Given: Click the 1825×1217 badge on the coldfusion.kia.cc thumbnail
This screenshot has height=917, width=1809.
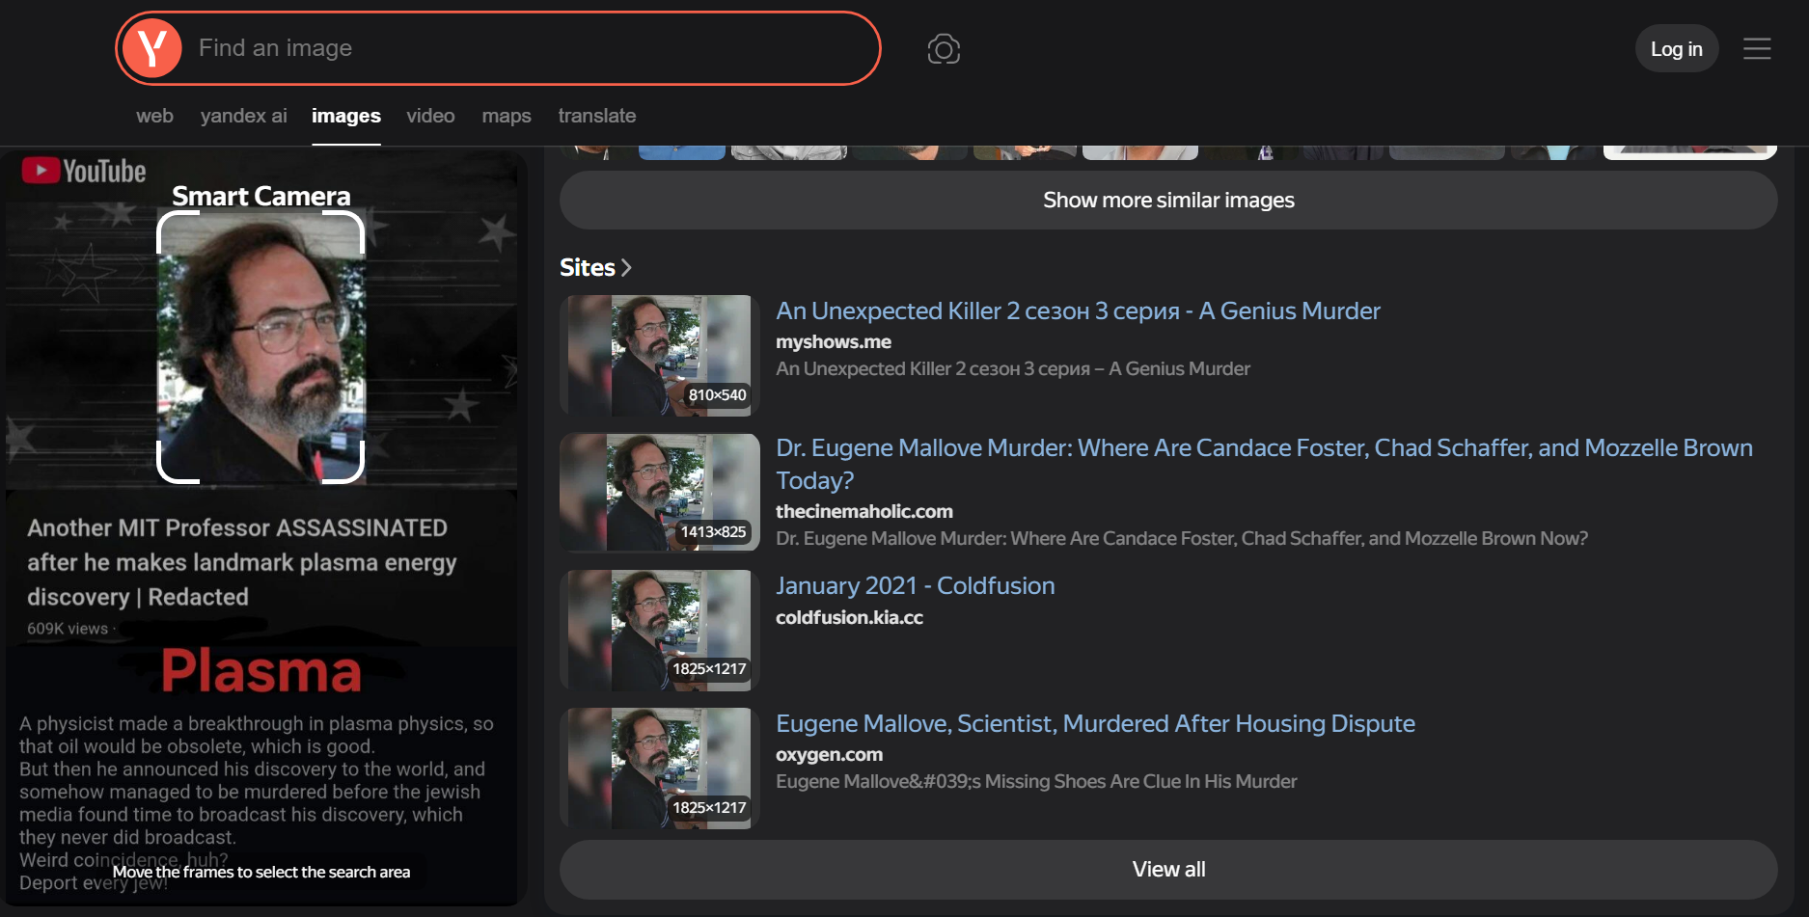Looking at the screenshot, I should (x=709, y=669).
